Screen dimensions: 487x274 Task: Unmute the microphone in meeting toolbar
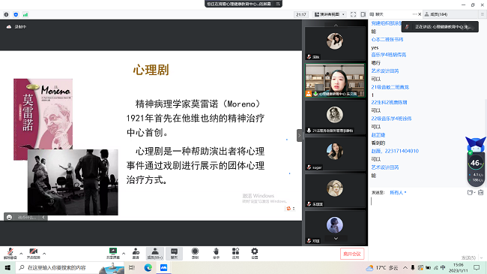10,253
